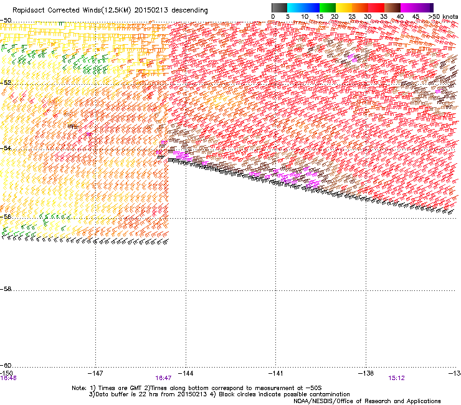This screenshot has width=461, height=405.
Task: Select the gray 0-5 knots color band
Action: (279, 7)
